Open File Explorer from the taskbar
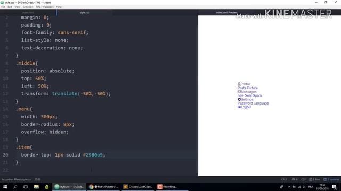This screenshot has width=341, height=191. pos(36,187)
